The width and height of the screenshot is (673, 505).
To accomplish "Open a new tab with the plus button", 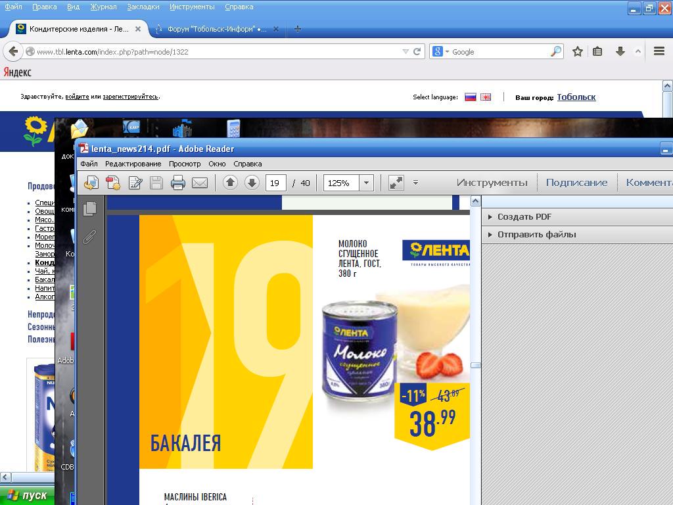I will 298,29.
